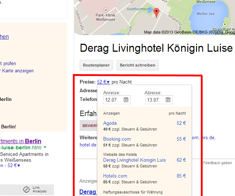Click the Derag Livinghotel Königin Luise heading
The width and height of the screenshot is (235, 196).
(x=156, y=48)
